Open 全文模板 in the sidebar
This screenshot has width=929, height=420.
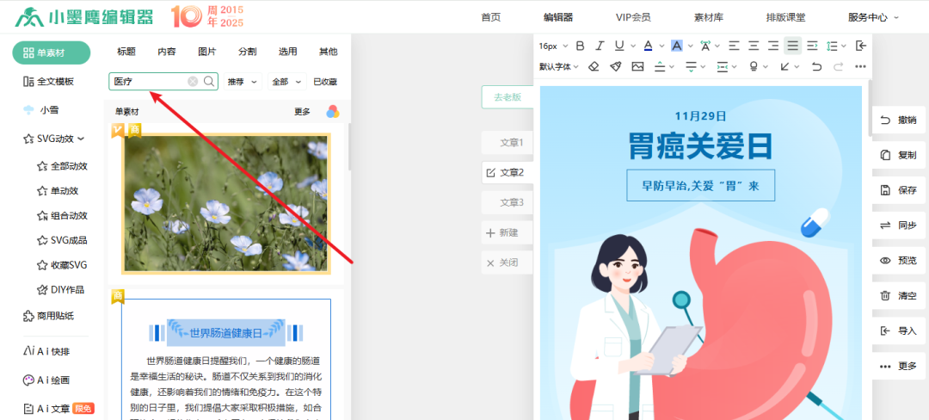pos(48,82)
